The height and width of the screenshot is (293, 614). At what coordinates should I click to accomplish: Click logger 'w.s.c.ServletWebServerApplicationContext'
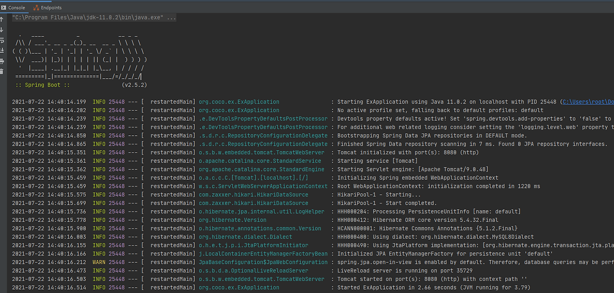(x=263, y=186)
